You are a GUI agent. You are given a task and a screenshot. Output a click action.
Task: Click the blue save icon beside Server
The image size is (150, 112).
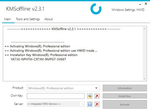tap(90, 104)
